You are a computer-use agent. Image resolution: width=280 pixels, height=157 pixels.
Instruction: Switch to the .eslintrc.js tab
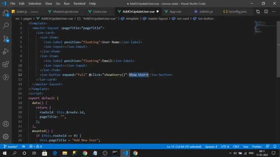click(x=206, y=12)
